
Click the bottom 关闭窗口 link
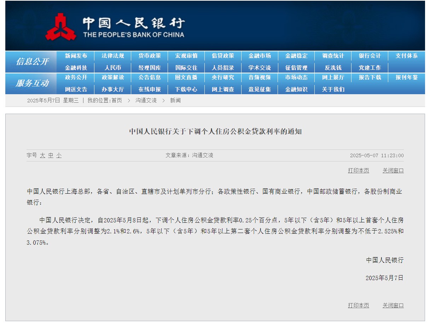click(393, 306)
